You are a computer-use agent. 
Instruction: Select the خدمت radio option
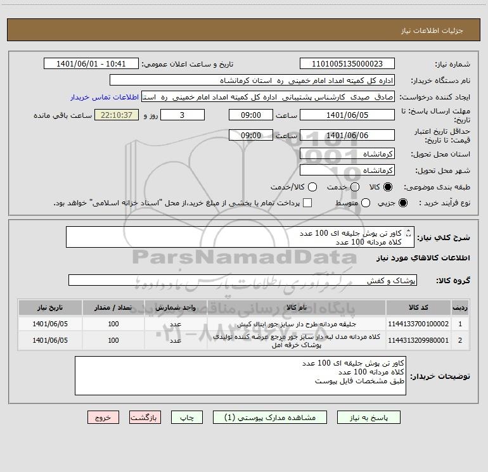[355, 187]
